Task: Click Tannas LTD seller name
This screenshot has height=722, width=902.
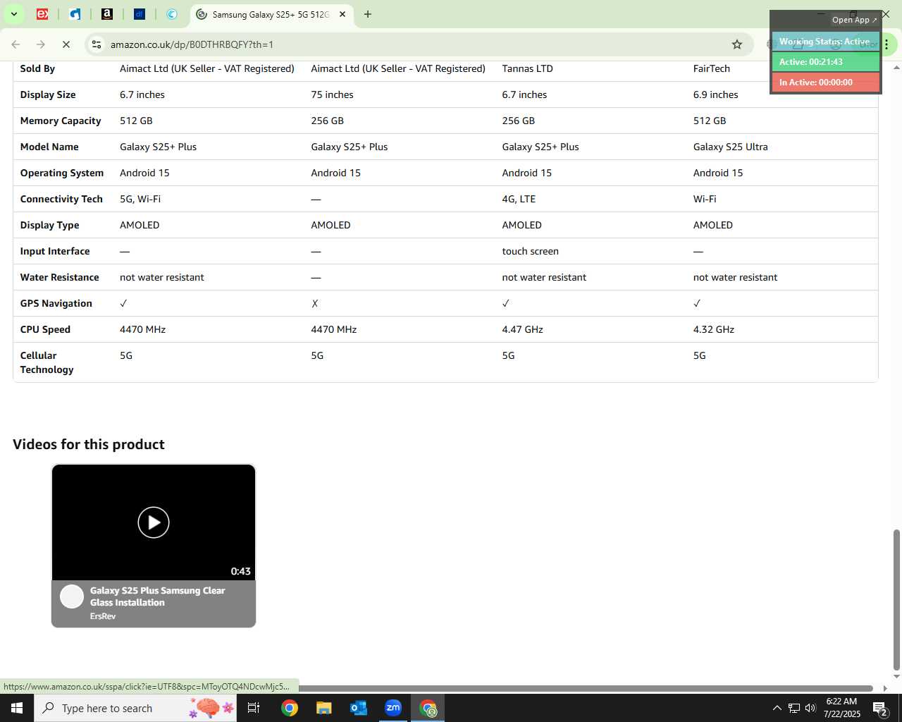Action: pyautogui.click(x=528, y=68)
